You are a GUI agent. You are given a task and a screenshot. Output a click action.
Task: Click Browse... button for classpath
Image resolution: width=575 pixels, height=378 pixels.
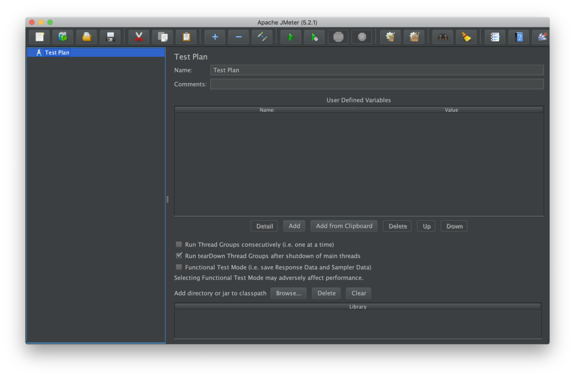click(x=288, y=293)
